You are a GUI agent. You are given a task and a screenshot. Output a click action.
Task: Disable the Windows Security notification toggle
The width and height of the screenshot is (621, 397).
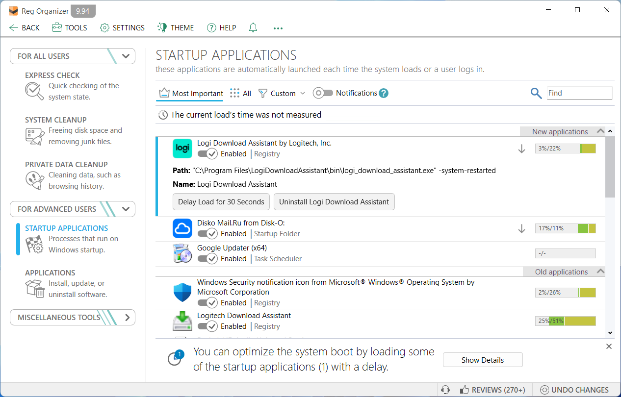point(207,303)
